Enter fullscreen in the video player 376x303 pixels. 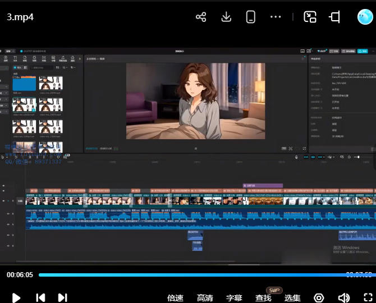(x=368, y=297)
